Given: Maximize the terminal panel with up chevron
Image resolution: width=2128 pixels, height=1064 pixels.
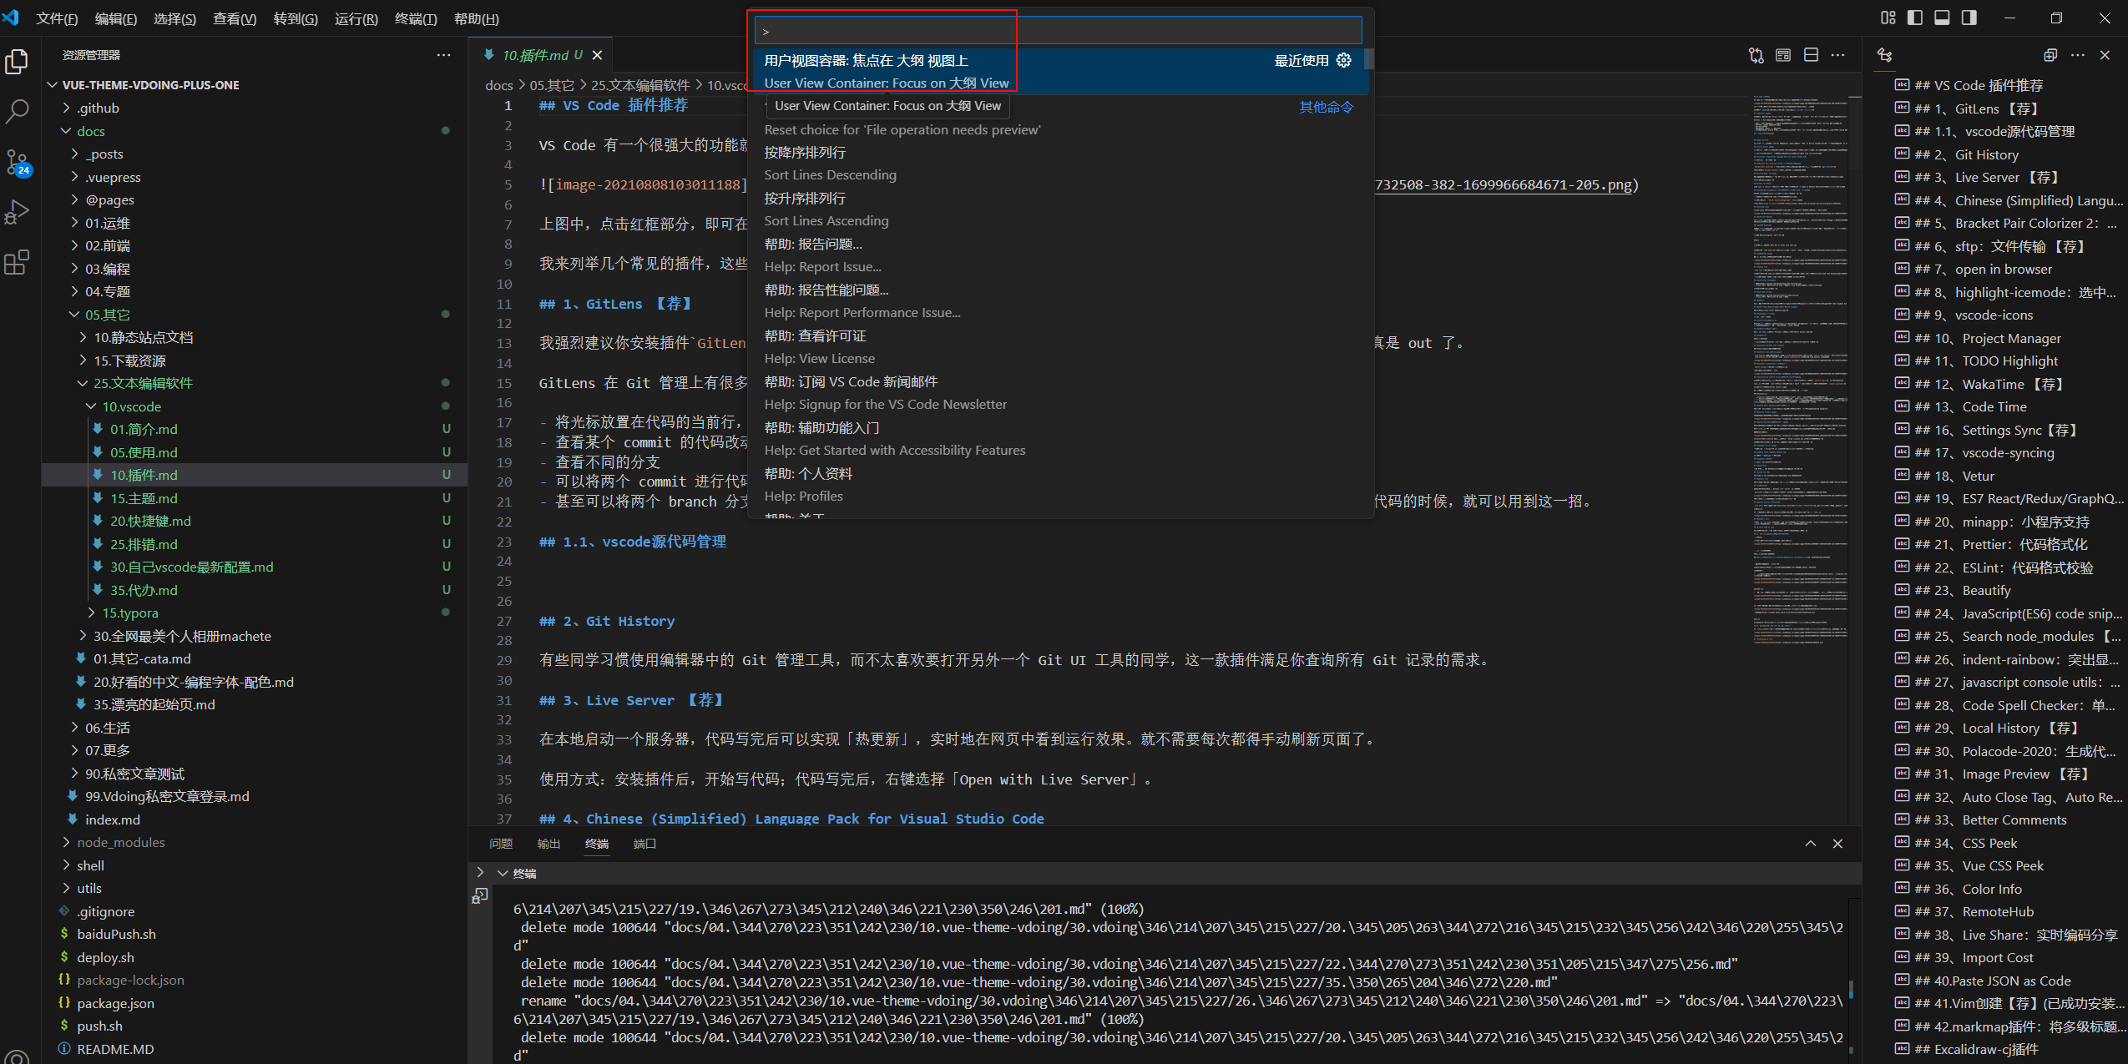Looking at the screenshot, I should [x=1810, y=844].
